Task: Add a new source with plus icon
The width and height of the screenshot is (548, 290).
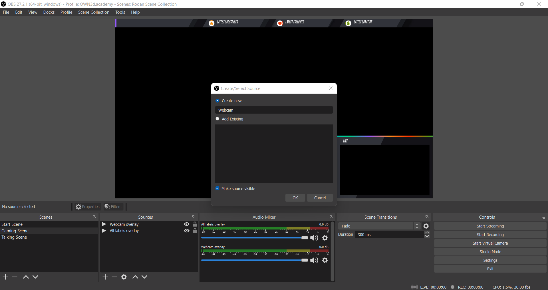Action: 105,277
